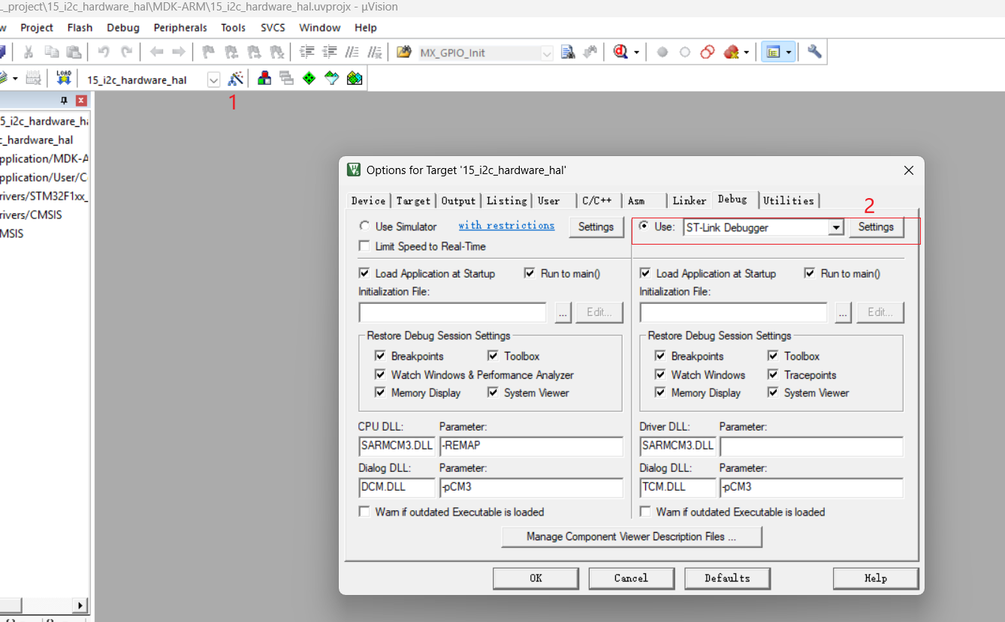1005x622 pixels.
Task: Click the Defaults button
Action: [x=727, y=578]
